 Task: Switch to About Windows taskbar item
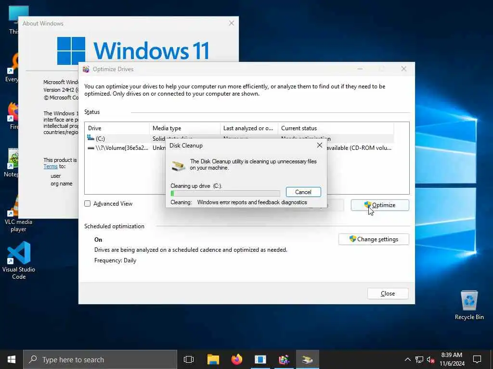coord(260,359)
